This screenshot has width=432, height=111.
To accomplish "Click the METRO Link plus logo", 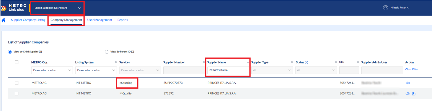I will pos(14,7).
